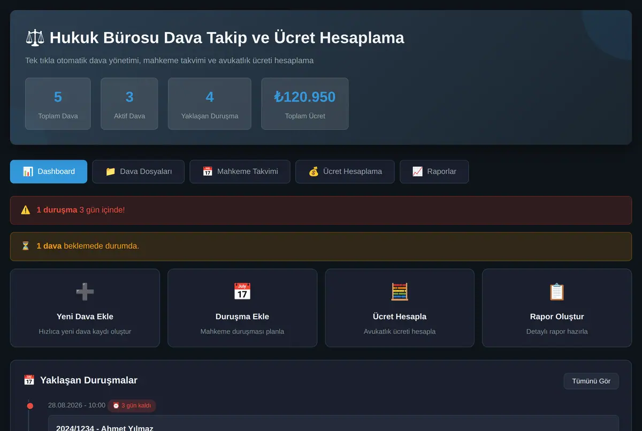The width and height of the screenshot is (642, 431).
Task: Click the hourglass icon in yellow alert
Action: pyautogui.click(x=26, y=246)
